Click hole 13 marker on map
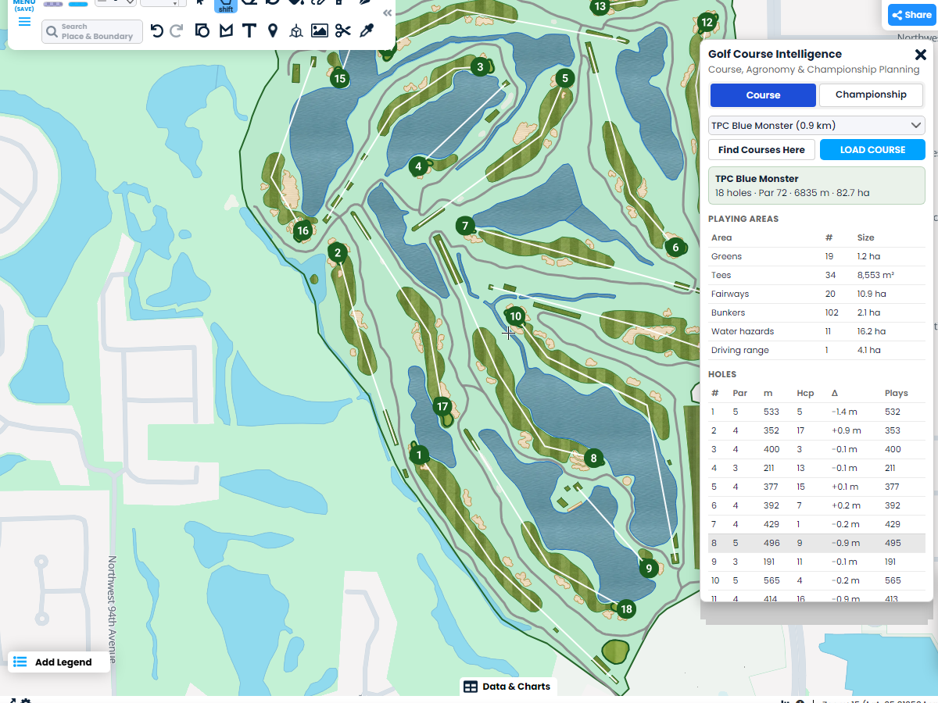The width and height of the screenshot is (938, 703). point(600,7)
